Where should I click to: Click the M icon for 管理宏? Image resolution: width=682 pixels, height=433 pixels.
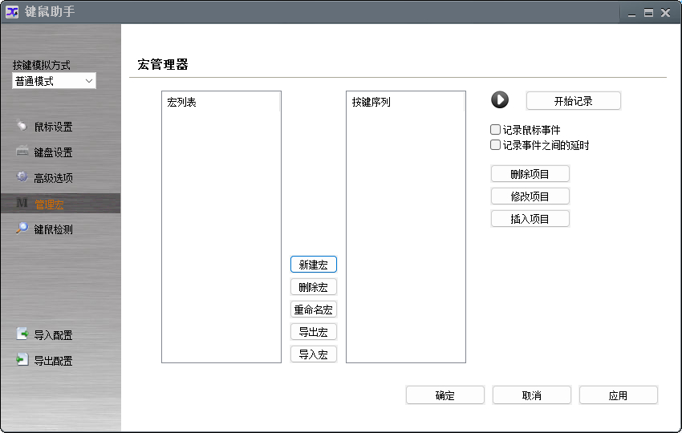[22, 203]
